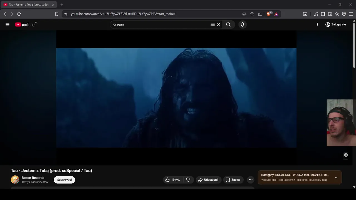Image resolution: width=356 pixels, height=200 pixels.
Task: Open Brave VPN shield icon
Action: (x=344, y=14)
